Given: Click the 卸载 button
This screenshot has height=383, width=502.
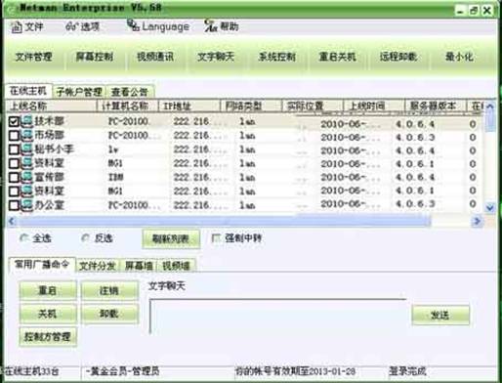Looking at the screenshot, I should (x=109, y=314).
